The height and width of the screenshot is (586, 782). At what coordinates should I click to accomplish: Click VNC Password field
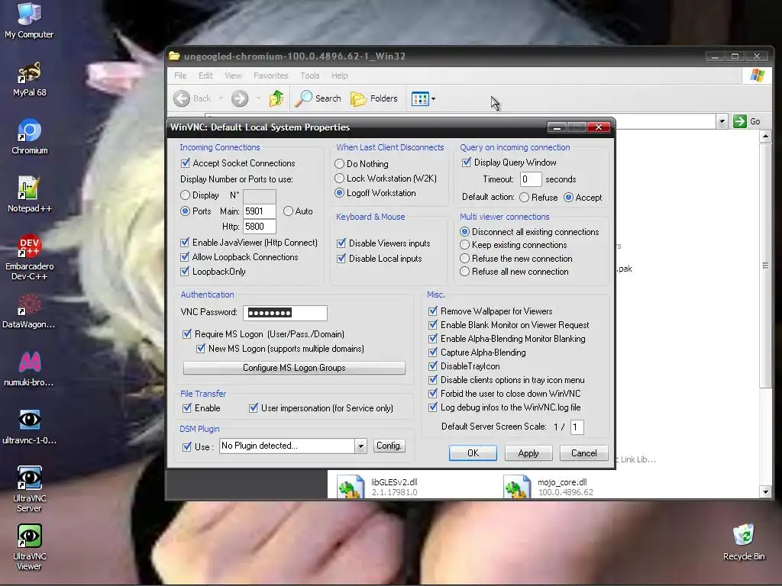pyautogui.click(x=285, y=313)
